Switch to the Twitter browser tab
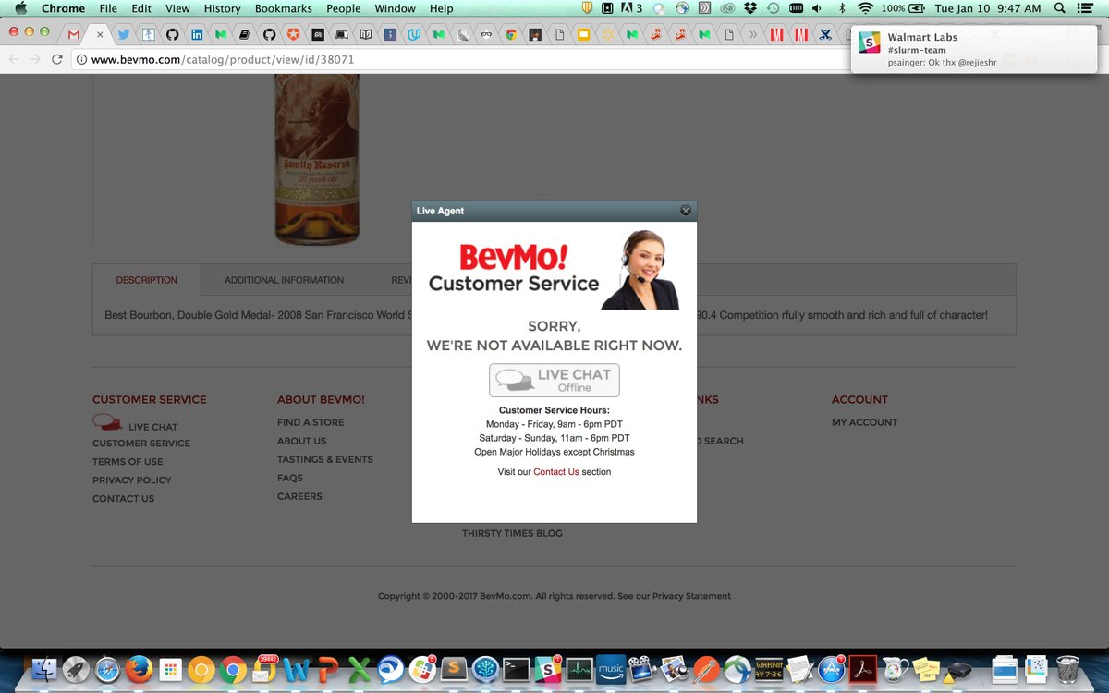This screenshot has height=693, width=1109. tap(124, 34)
